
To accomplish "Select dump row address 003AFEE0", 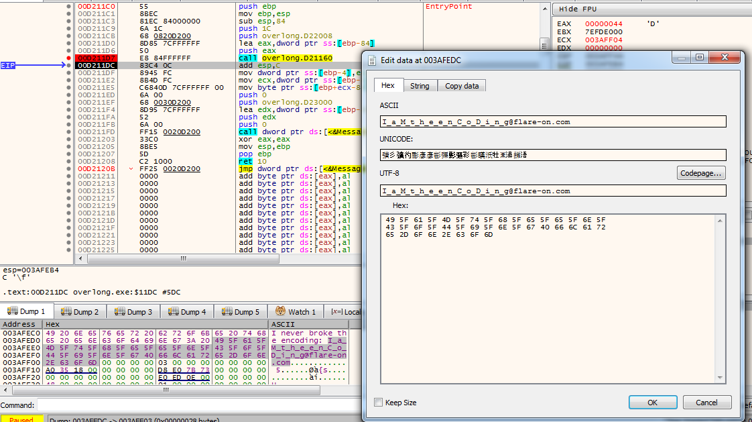I will click(x=21, y=348).
